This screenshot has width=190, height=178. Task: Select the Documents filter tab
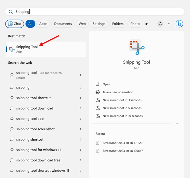(63, 24)
